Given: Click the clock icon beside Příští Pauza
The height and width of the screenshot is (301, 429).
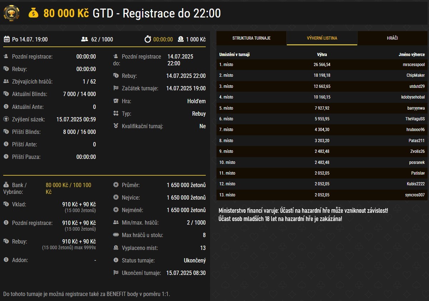Looking at the screenshot, I should [6, 157].
